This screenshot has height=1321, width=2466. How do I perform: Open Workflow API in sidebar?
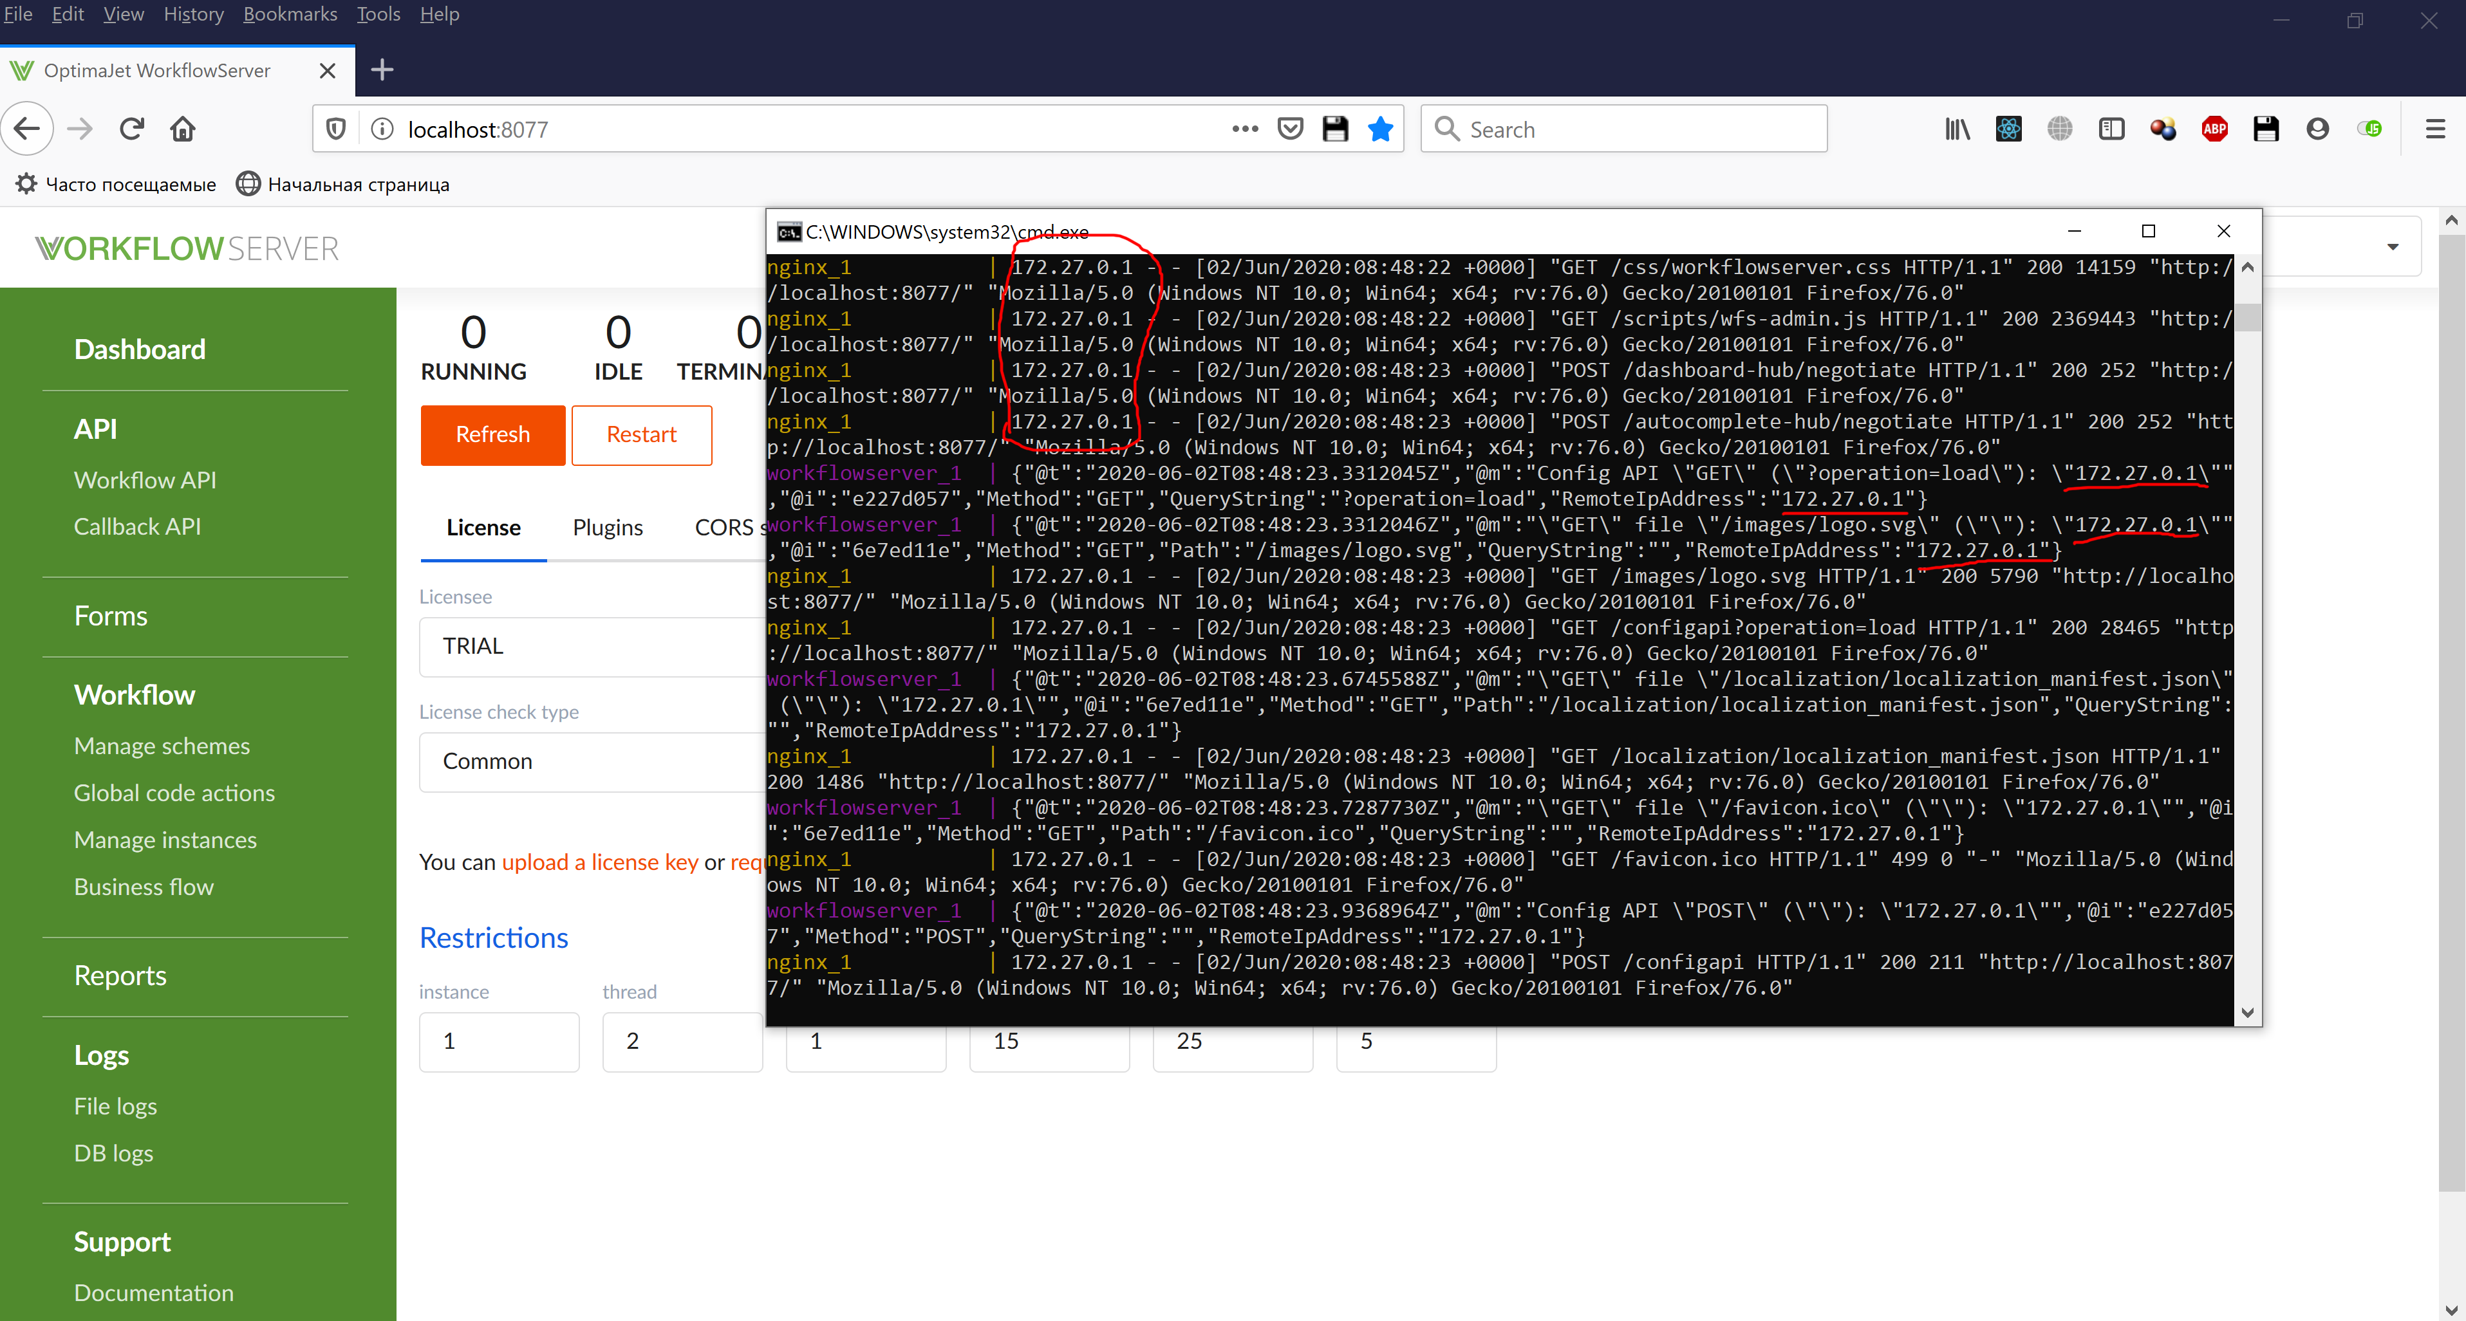145,479
